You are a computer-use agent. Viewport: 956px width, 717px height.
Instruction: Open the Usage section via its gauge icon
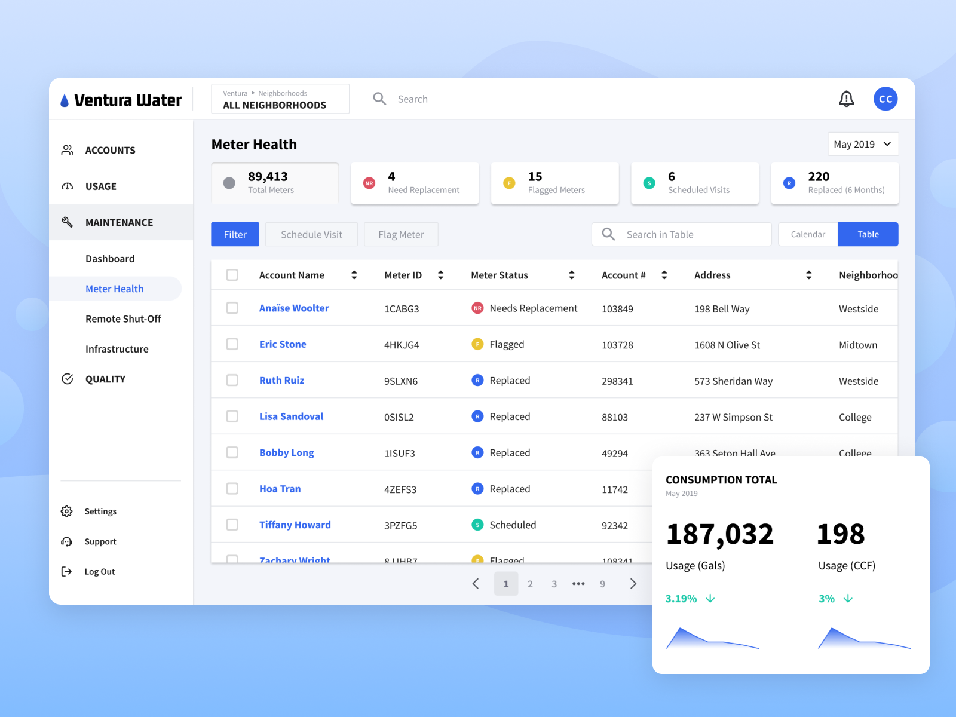67,186
